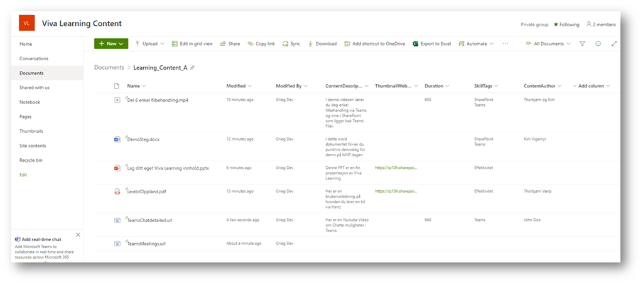This screenshot has height=285, width=643.
Task: Click the Documents breadcrumb link
Action: click(x=109, y=68)
